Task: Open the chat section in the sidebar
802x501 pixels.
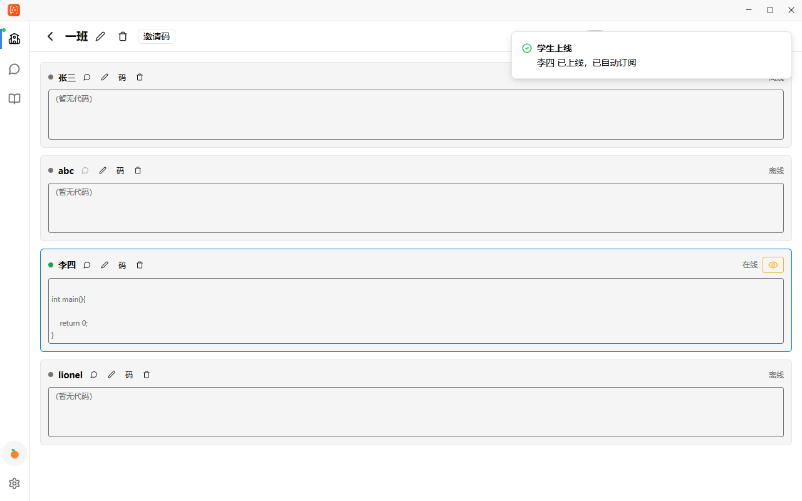Action: click(14, 69)
